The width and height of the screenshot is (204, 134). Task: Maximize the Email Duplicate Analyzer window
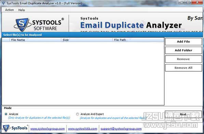(188, 2)
